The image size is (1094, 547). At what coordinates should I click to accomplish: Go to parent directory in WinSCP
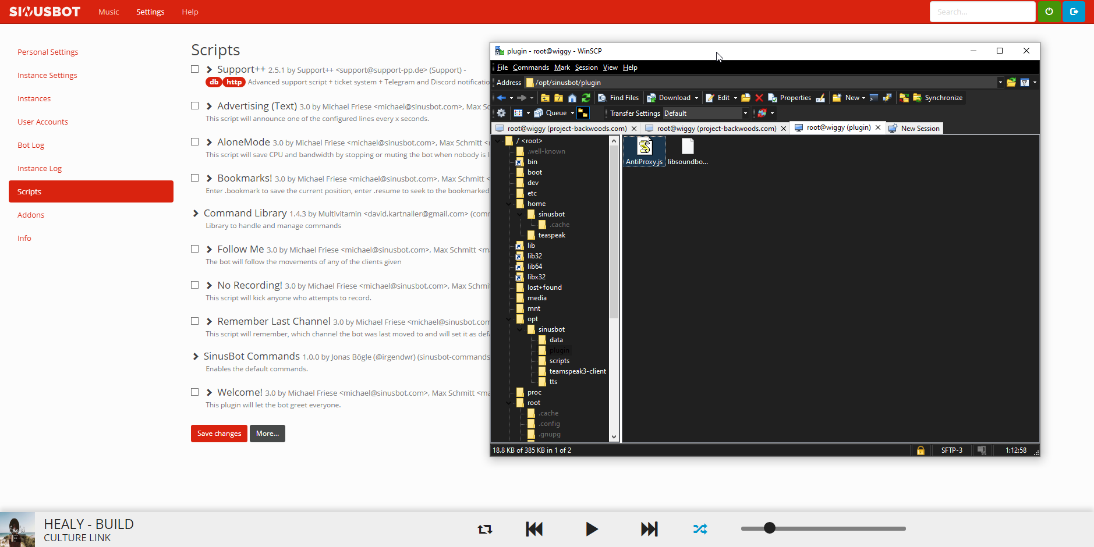[545, 98]
